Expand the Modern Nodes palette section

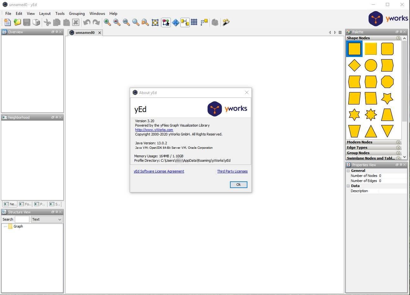coord(398,142)
